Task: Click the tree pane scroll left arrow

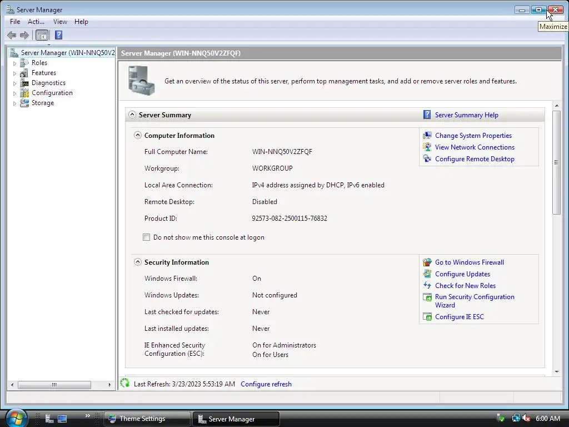Action: tap(12, 385)
